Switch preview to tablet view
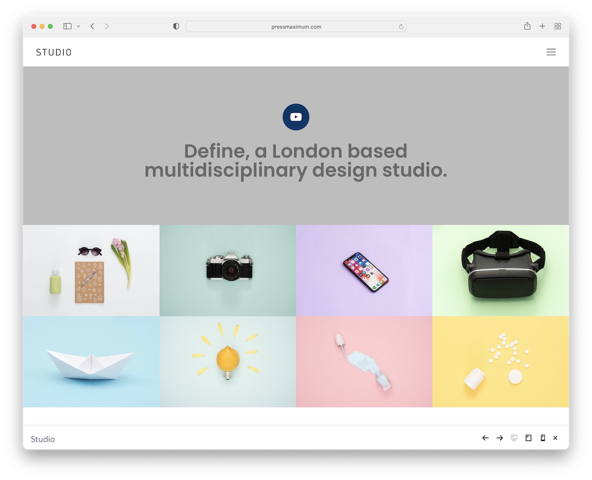 (528, 438)
